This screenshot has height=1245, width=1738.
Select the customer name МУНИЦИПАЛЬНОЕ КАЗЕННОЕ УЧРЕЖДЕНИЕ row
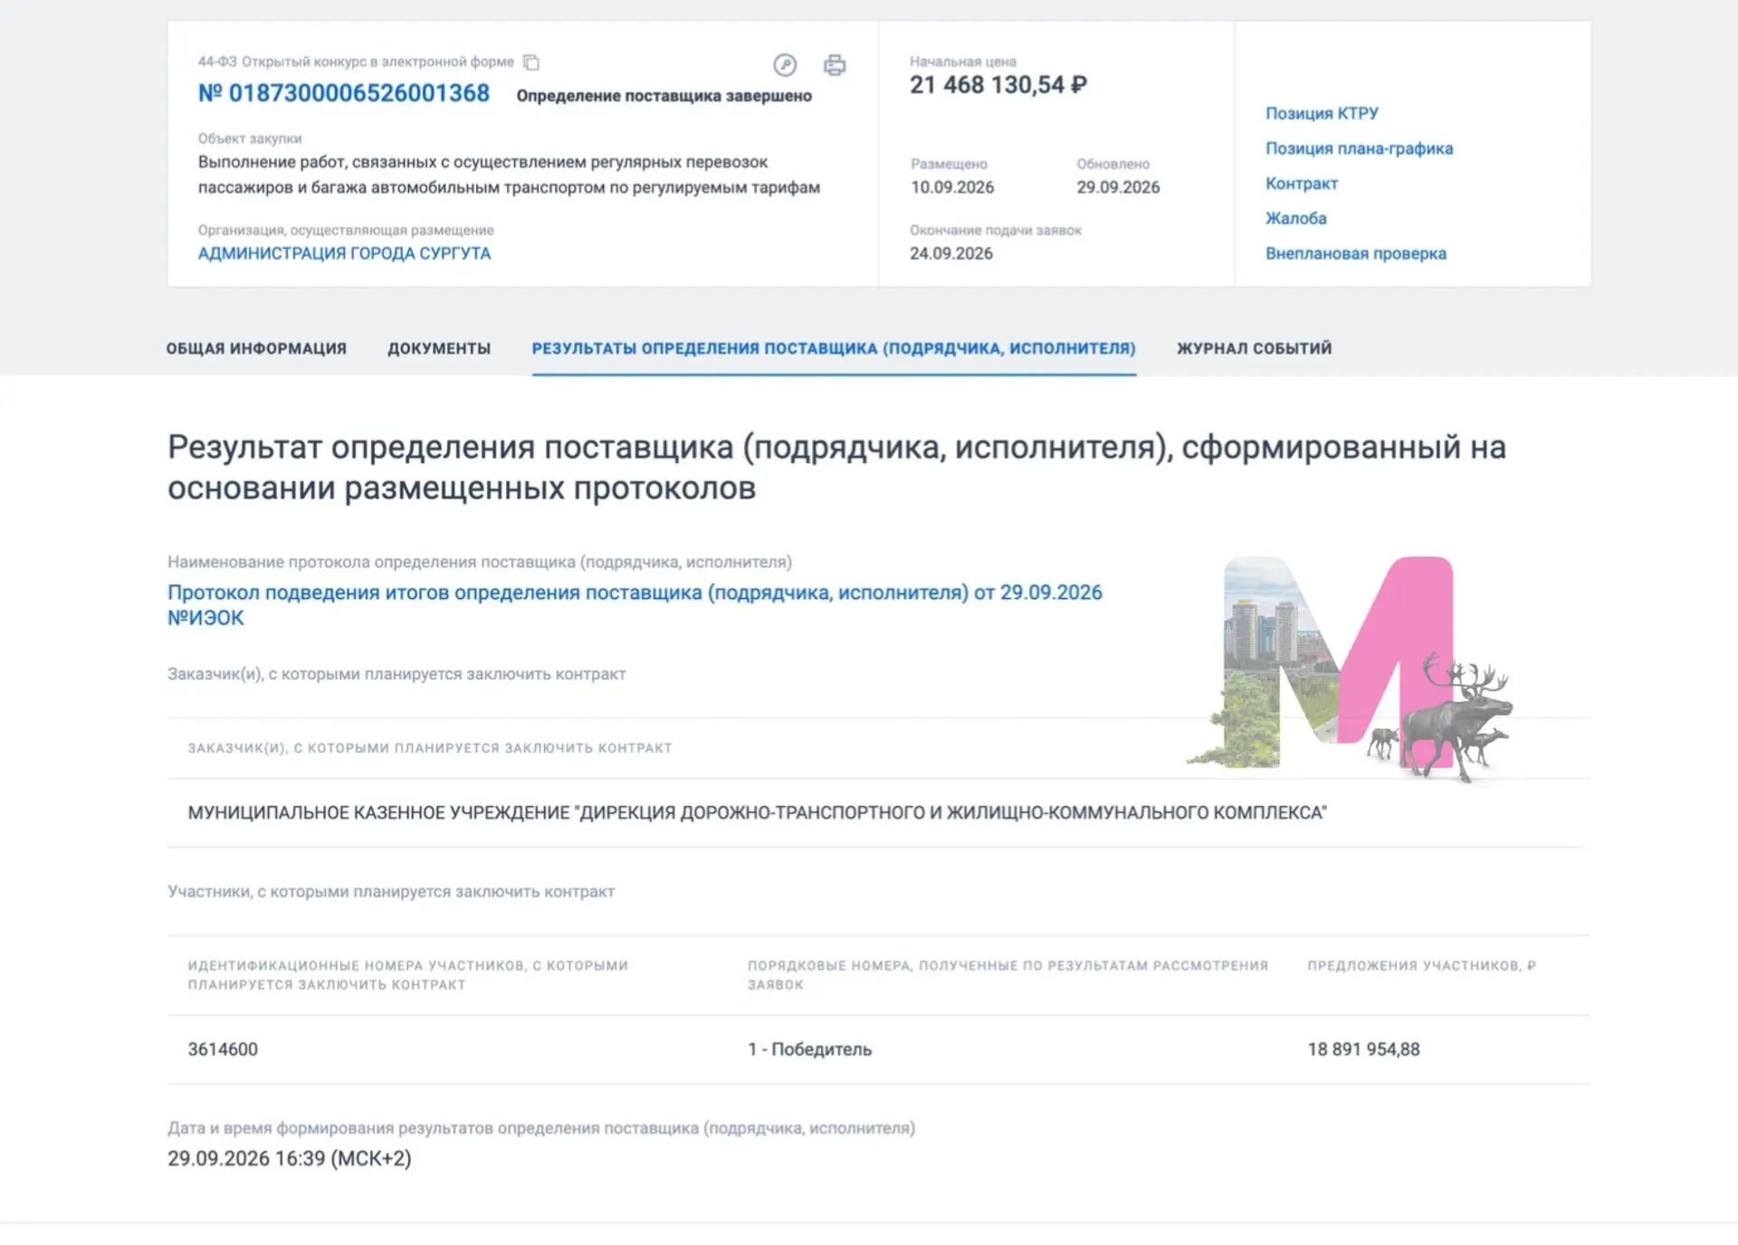(x=878, y=813)
